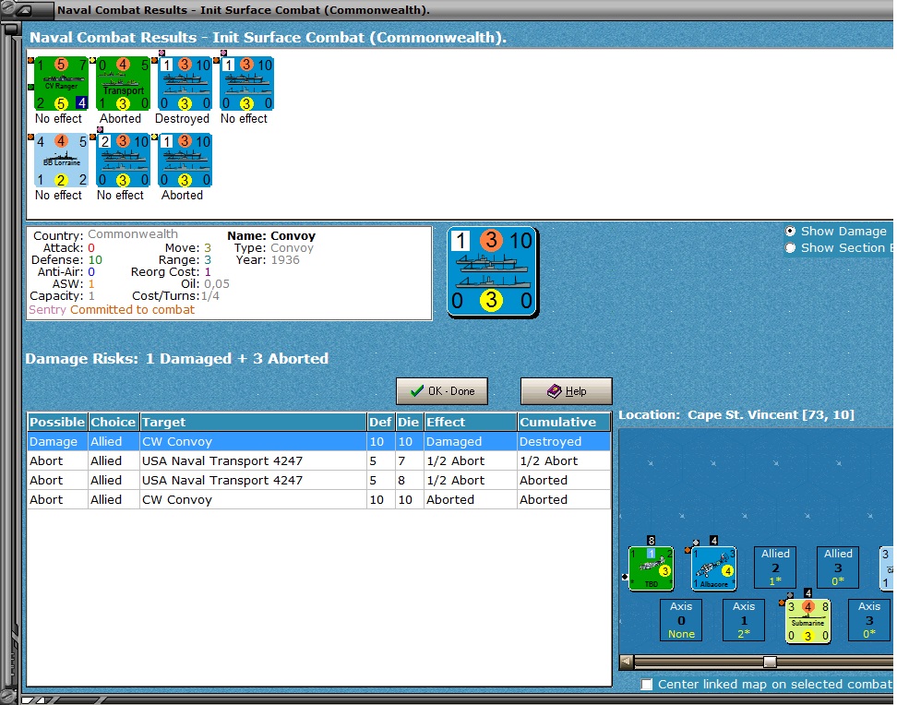897x705 pixels.
Task: Click the Effect column header
Action: click(471, 423)
